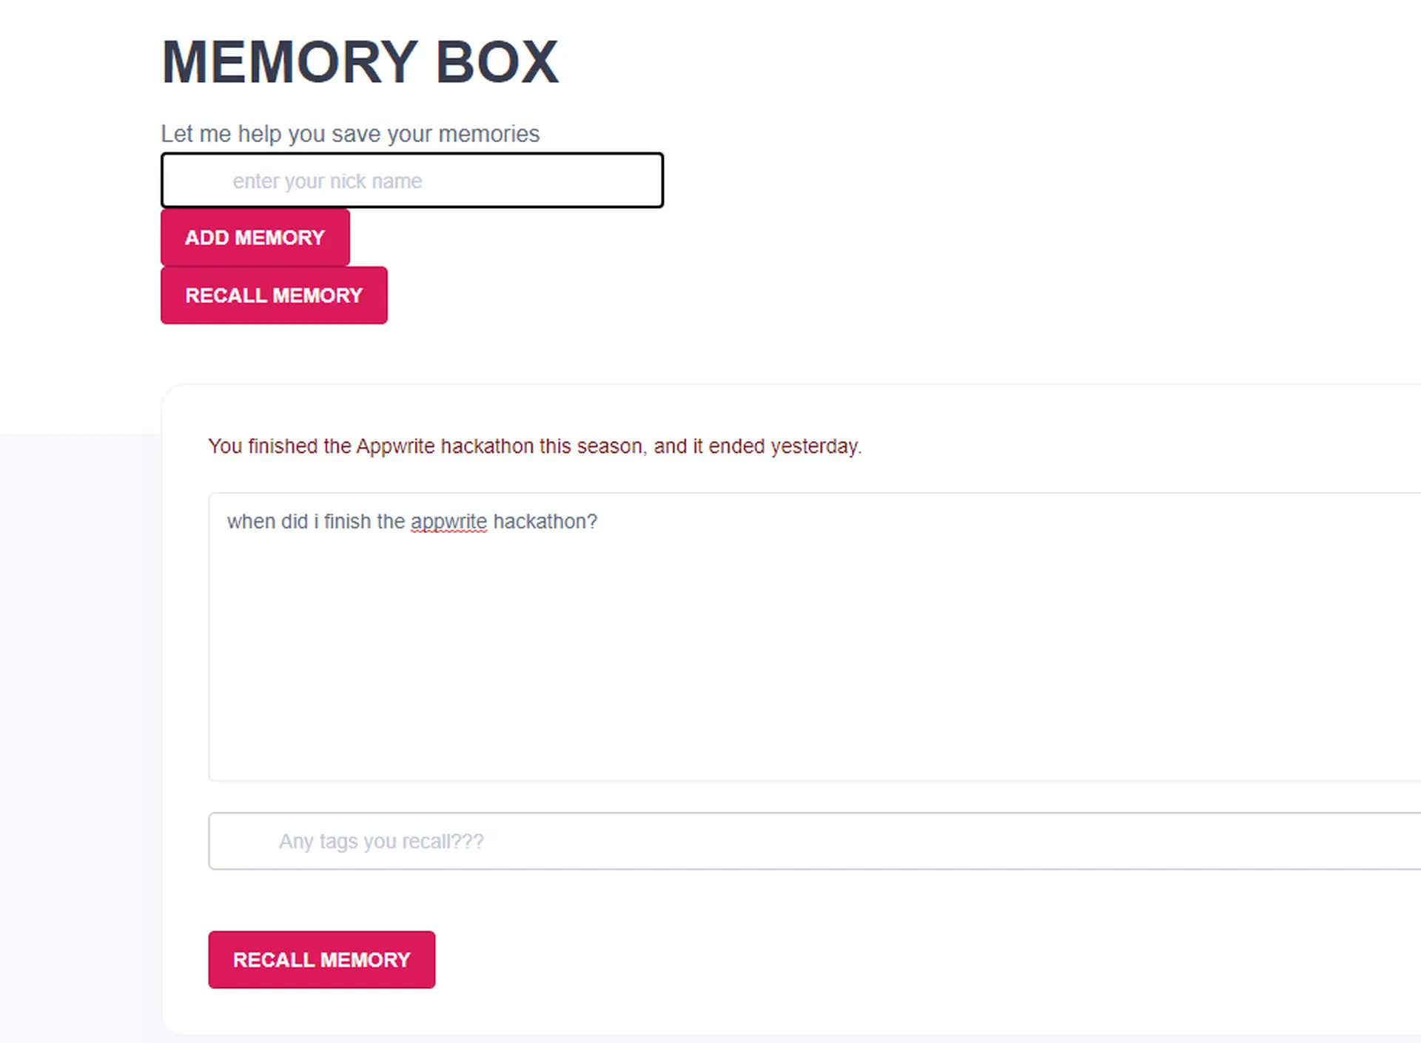
Task: Click "finish" in the typed question
Action: 347,522
